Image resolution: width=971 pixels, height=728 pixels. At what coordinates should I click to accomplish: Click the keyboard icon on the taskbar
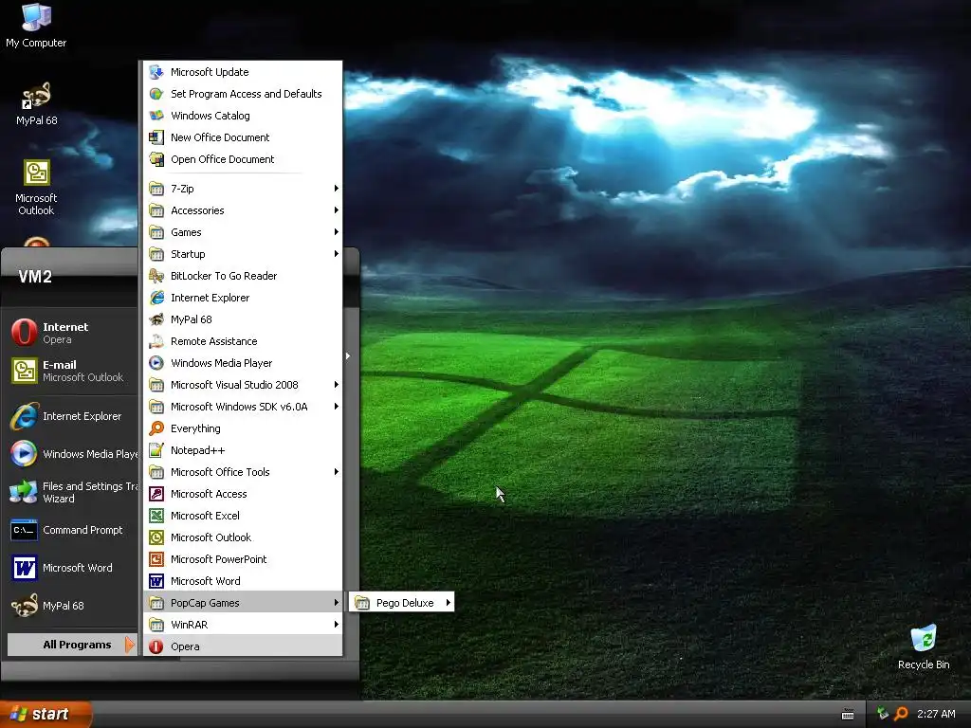[x=848, y=715]
